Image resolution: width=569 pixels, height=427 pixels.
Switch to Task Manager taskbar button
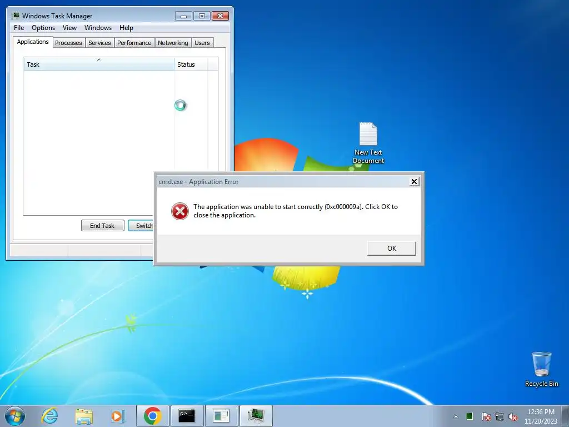256,416
